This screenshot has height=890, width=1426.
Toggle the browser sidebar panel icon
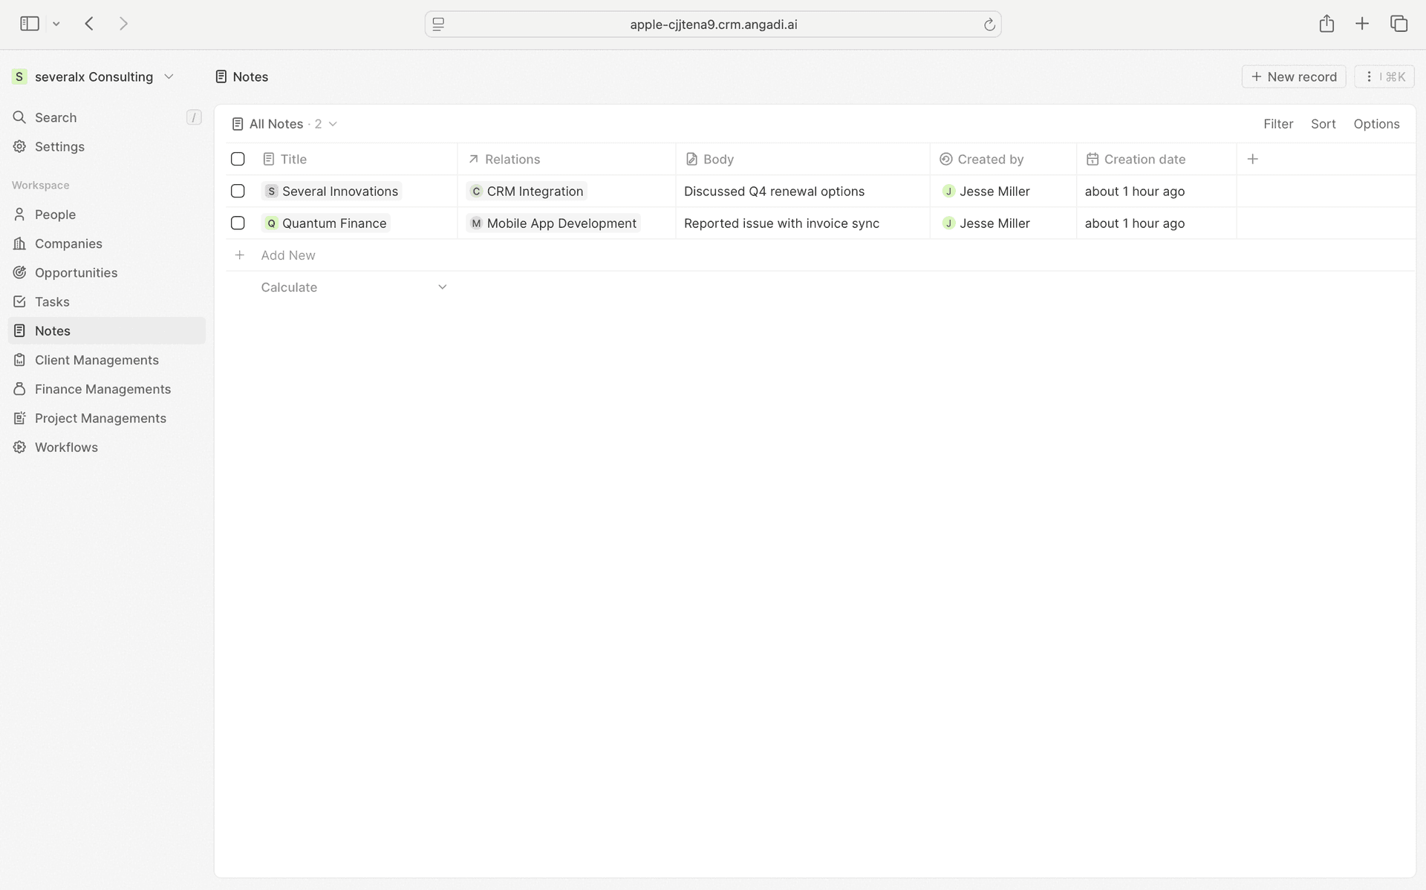[30, 24]
